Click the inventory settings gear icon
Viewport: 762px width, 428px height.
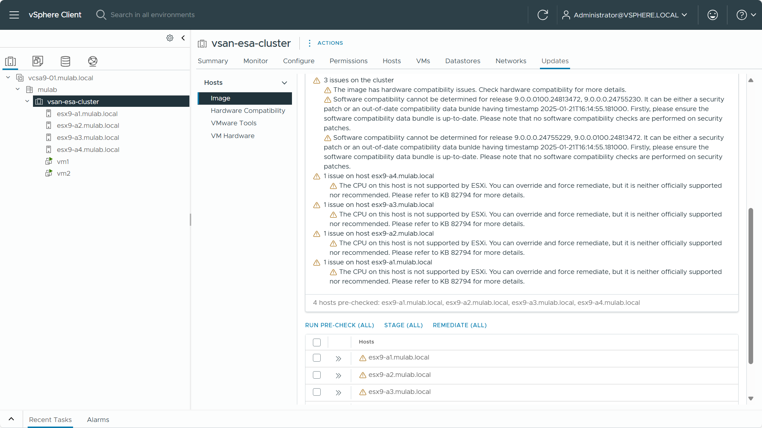pyautogui.click(x=170, y=38)
